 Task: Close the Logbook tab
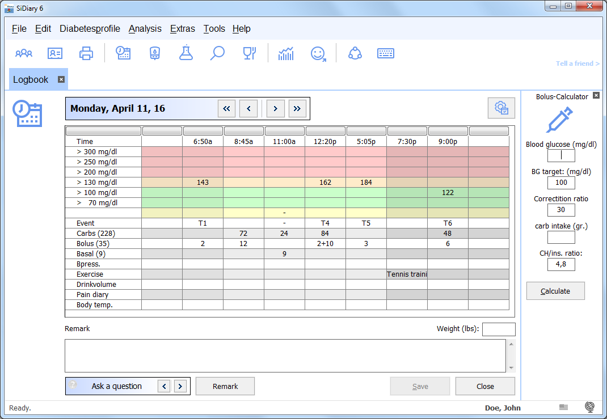[x=61, y=79]
